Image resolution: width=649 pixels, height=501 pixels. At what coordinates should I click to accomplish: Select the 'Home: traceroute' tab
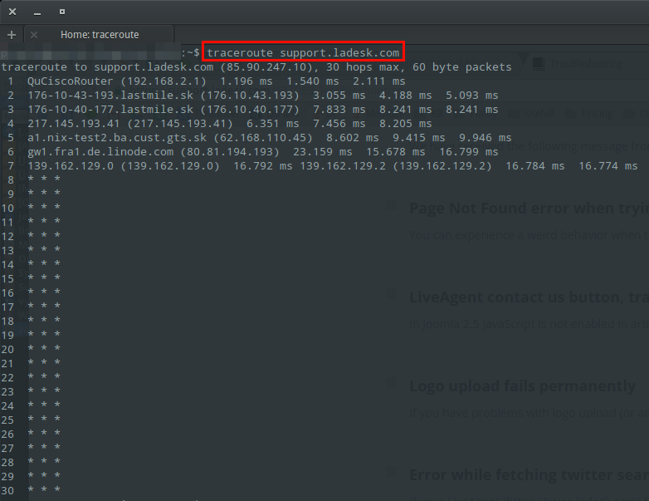(x=100, y=35)
